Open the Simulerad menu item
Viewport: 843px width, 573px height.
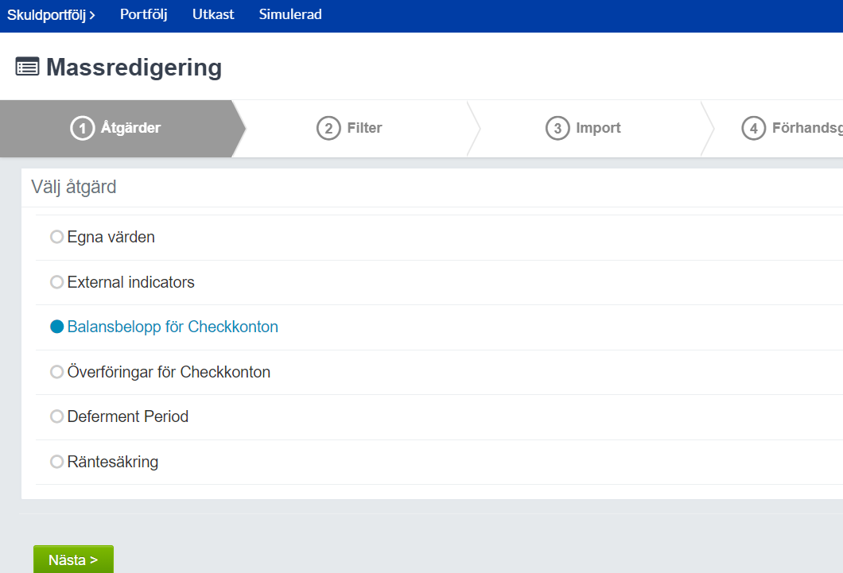(x=290, y=15)
